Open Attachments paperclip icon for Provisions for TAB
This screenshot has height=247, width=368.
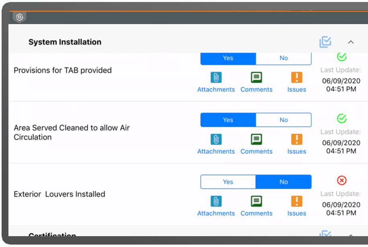coord(216,78)
